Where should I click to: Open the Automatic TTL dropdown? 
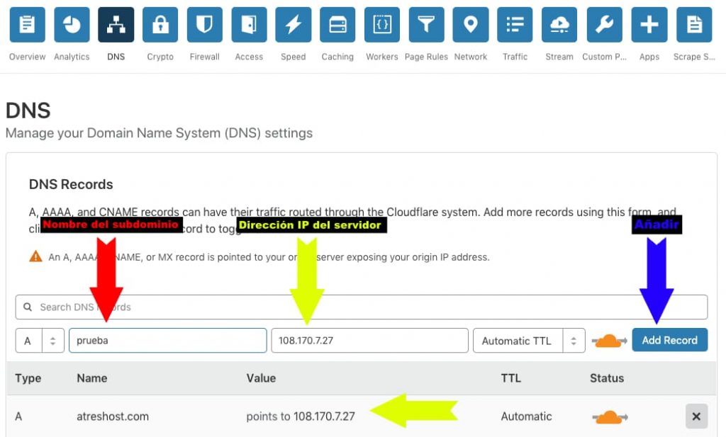point(529,341)
